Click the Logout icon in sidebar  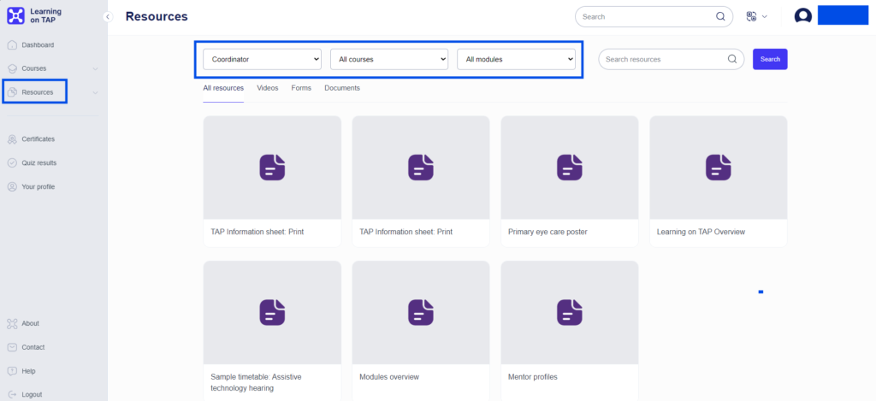(x=12, y=394)
